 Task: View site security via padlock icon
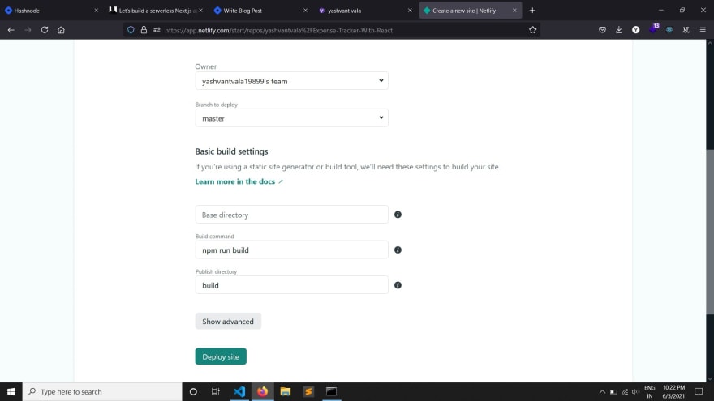click(144, 30)
